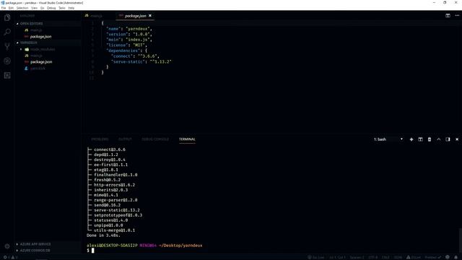This screenshot has height=260, width=462.
Task: Collapse the YARNDEUX project folder section
Action: [29, 43]
